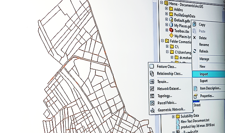Click the Delete X icon
The width and height of the screenshot is (225, 133).
(194, 38)
